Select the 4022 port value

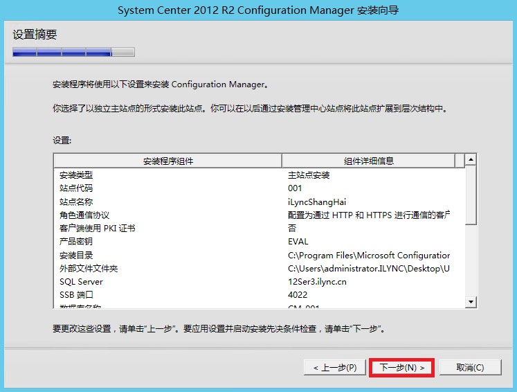click(298, 294)
